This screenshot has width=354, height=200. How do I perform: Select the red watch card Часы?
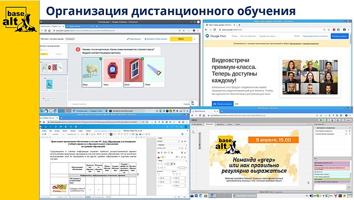113,72
